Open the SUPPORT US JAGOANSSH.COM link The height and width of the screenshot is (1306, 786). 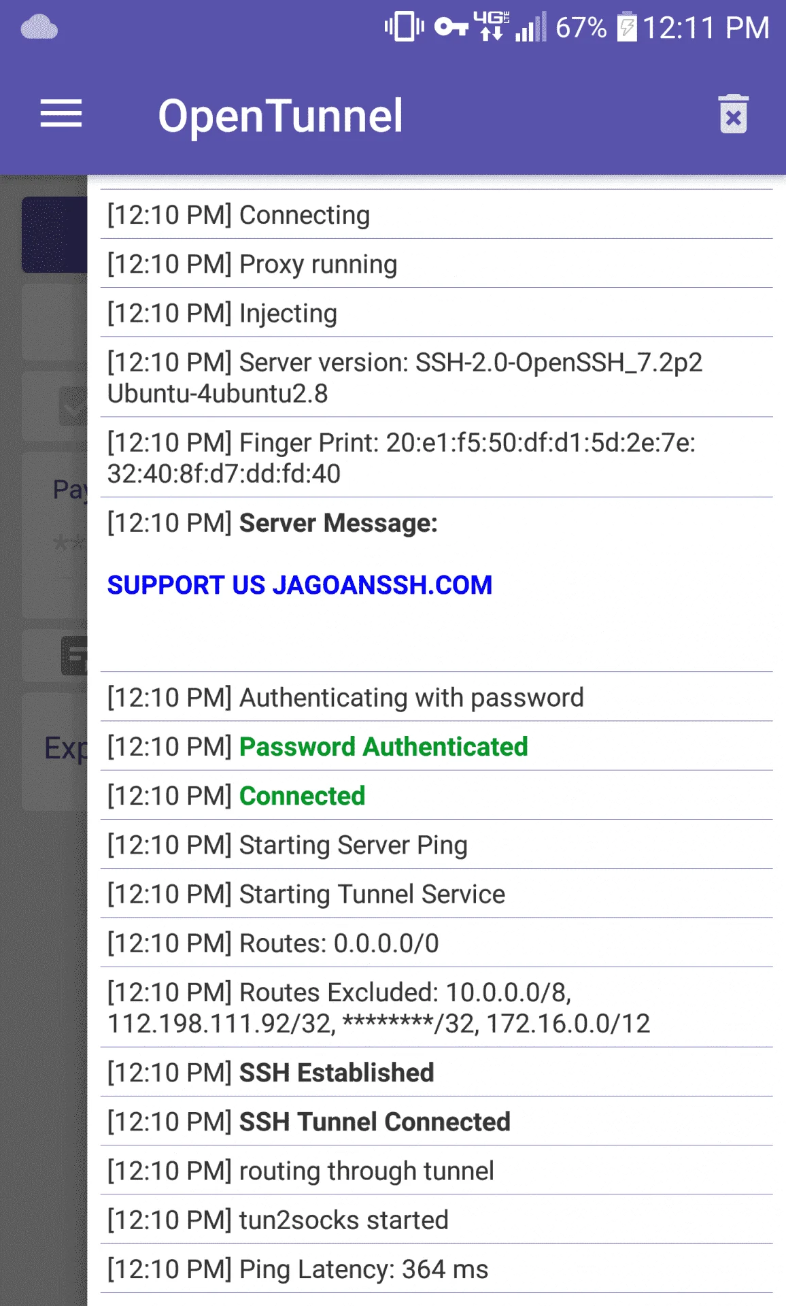(x=300, y=585)
